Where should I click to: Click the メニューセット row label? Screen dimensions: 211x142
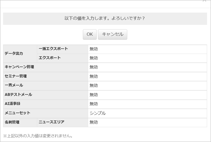pyautogui.click(x=17, y=113)
